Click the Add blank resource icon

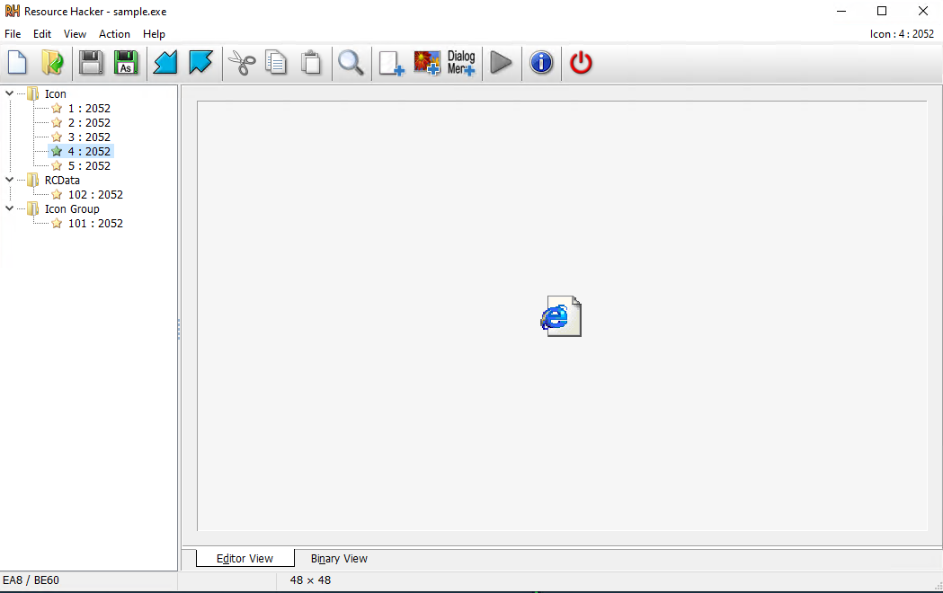click(x=392, y=63)
